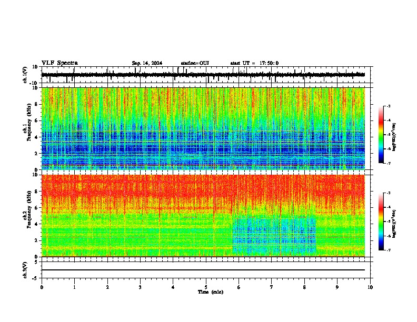
Task: Click the "-5" tick on the ch.3(V) axis
Action: (x=35, y=278)
